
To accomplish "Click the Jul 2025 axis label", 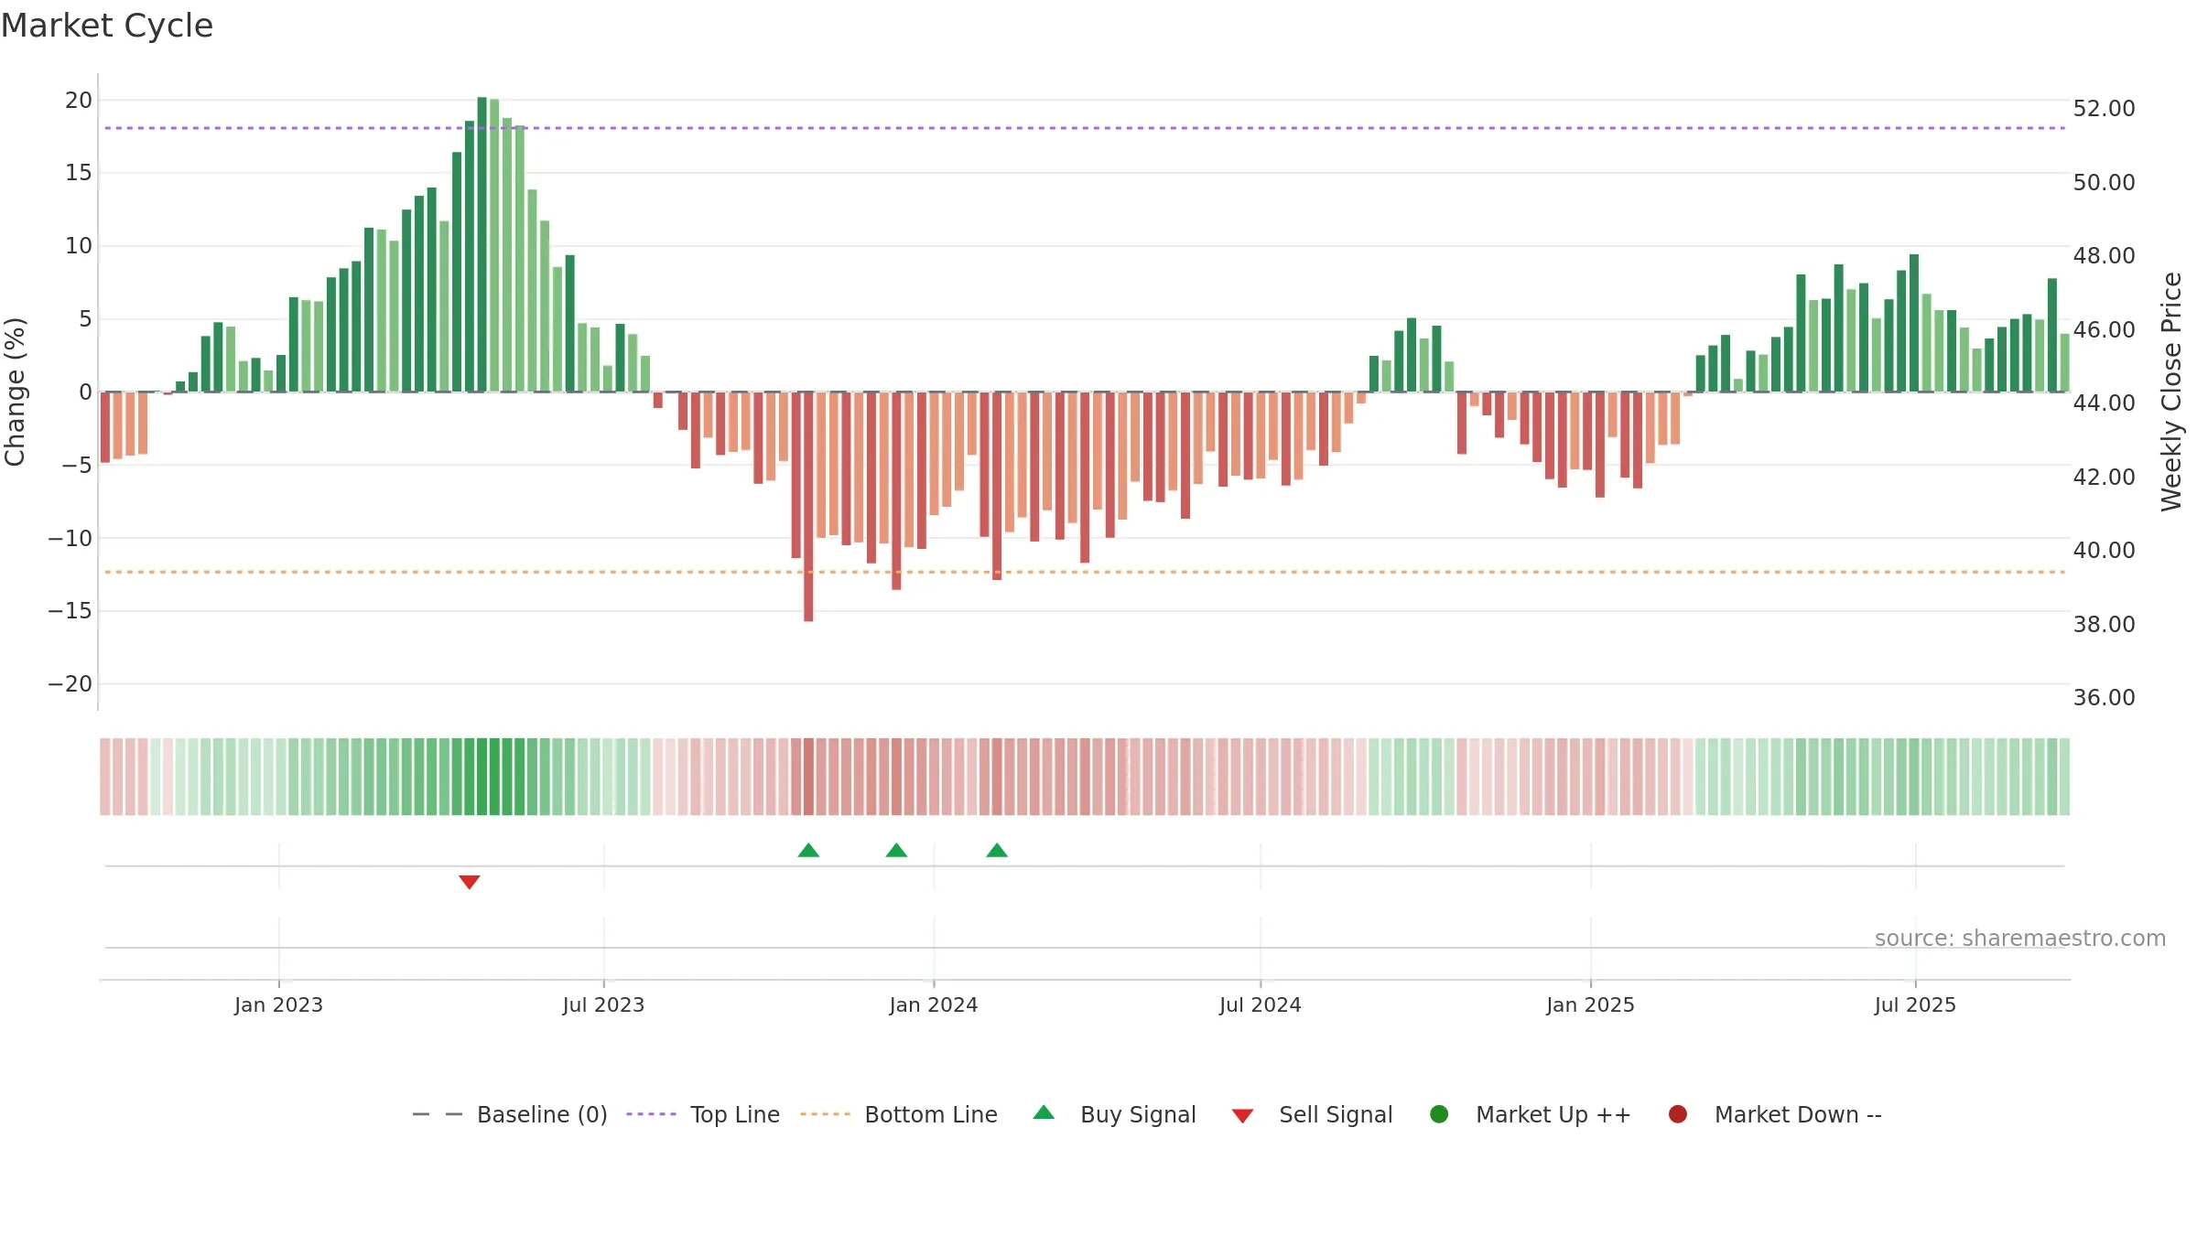I will click(x=1915, y=1005).
